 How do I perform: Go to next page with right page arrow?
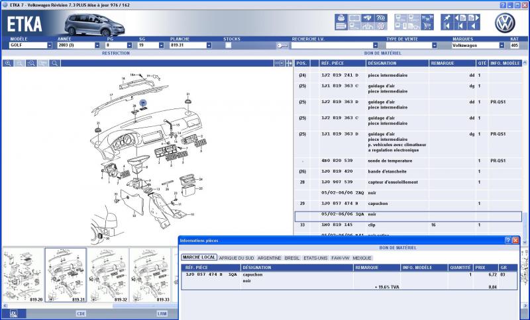474,18
